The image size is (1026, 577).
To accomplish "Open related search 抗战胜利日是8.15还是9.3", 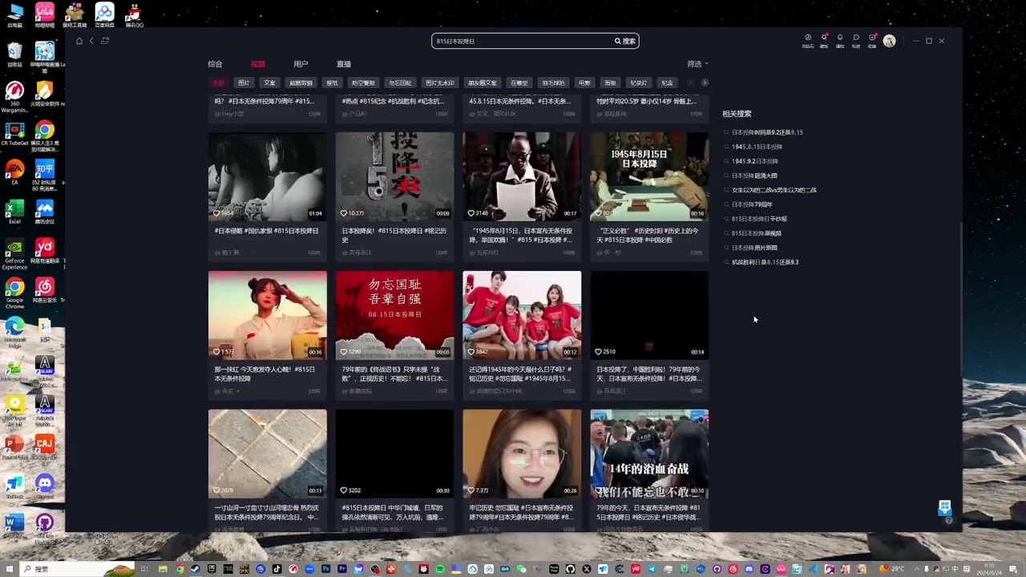I will tap(765, 262).
